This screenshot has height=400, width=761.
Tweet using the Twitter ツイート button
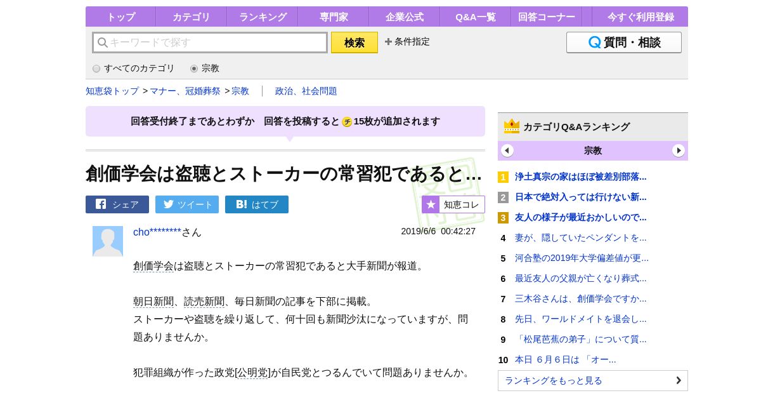point(187,204)
